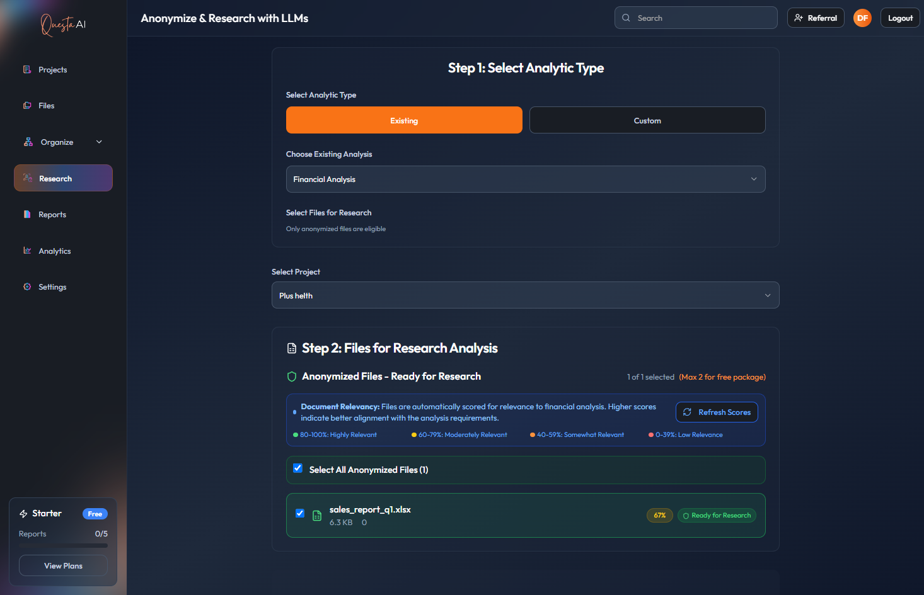
Task: Open the Financial Analysis dropdown
Action: (525, 179)
